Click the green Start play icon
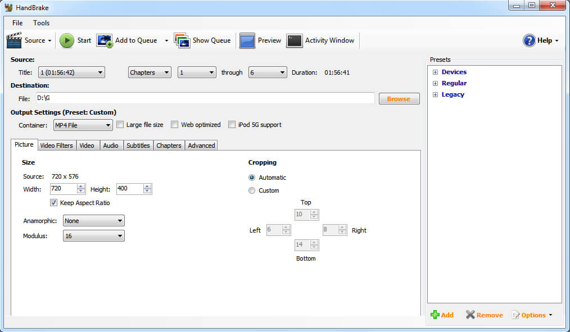Screen dimensions: 570x332 pyautogui.click(x=67, y=40)
